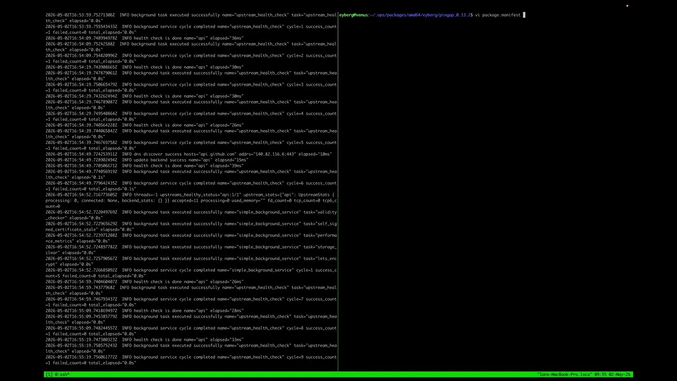Click elapsed="33ms" in health check line
The height and width of the screenshot is (381, 677).
pyautogui.click(x=227, y=340)
